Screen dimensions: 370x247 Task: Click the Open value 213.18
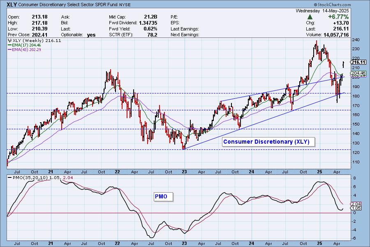pos(39,17)
